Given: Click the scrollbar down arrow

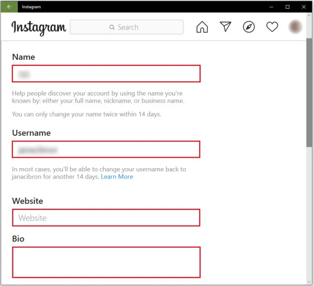Looking at the screenshot, I should click(309, 282).
